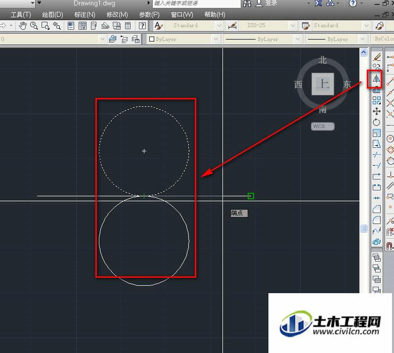Open the Sheet Set Manager icon
This screenshot has height=353, width=394.
coord(105,26)
